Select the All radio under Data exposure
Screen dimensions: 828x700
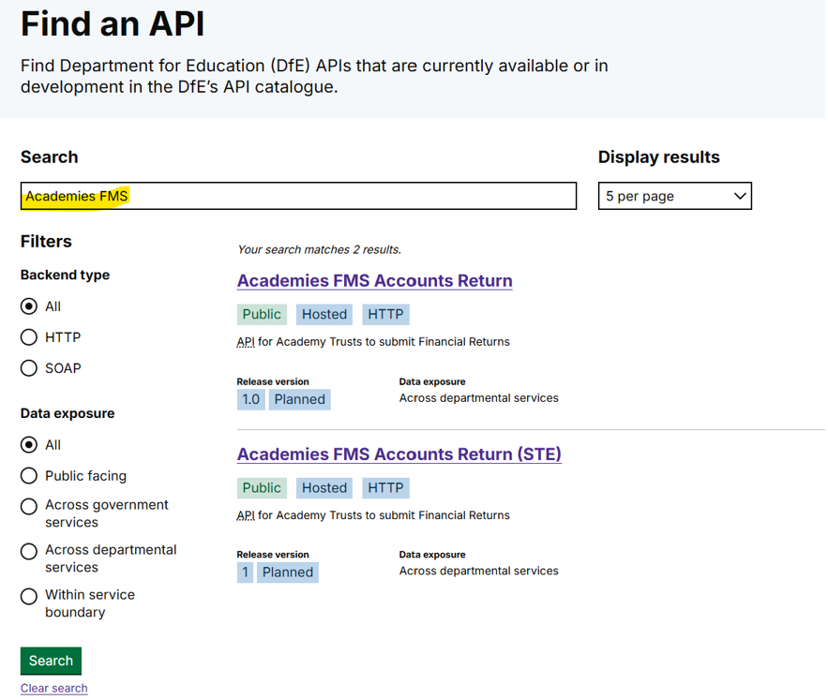tap(29, 445)
